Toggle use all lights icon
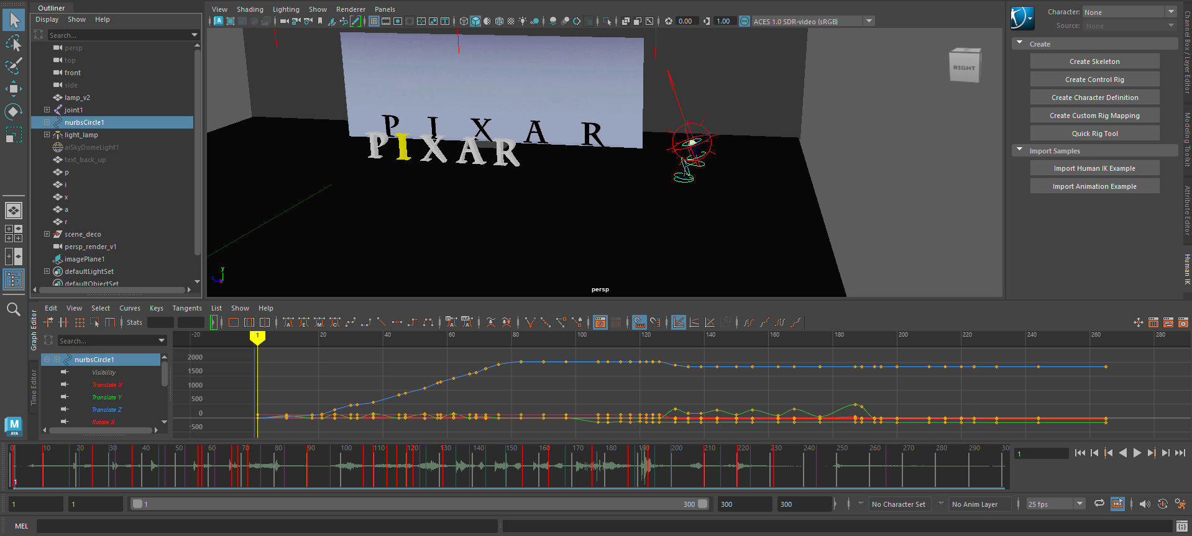 pyautogui.click(x=523, y=21)
